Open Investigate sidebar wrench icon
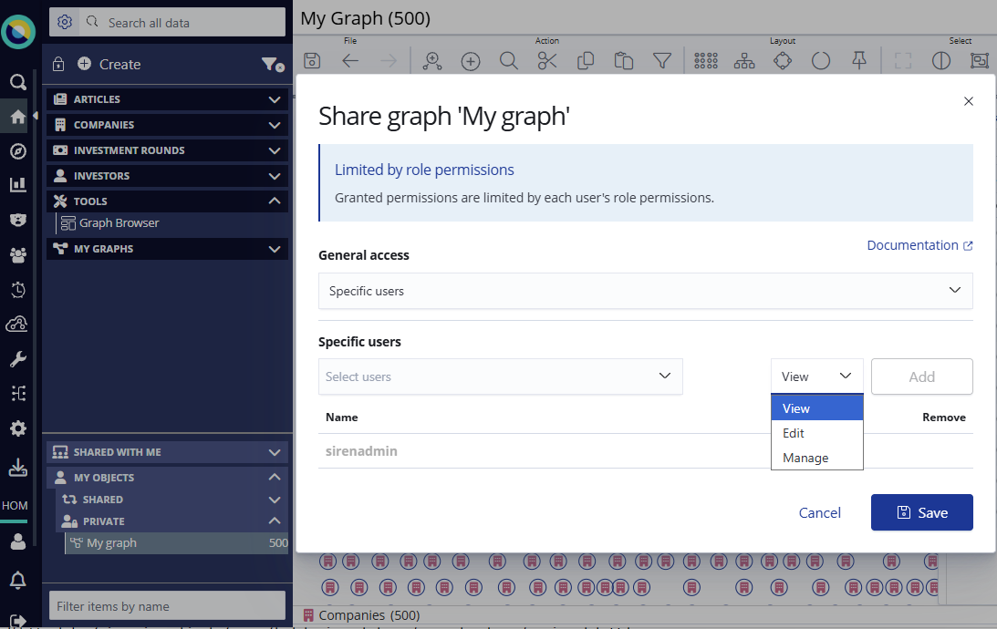The height and width of the screenshot is (629, 997). pos(17,358)
